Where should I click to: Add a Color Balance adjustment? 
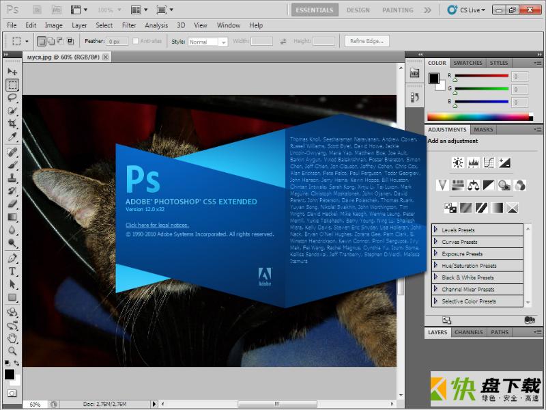coord(473,185)
